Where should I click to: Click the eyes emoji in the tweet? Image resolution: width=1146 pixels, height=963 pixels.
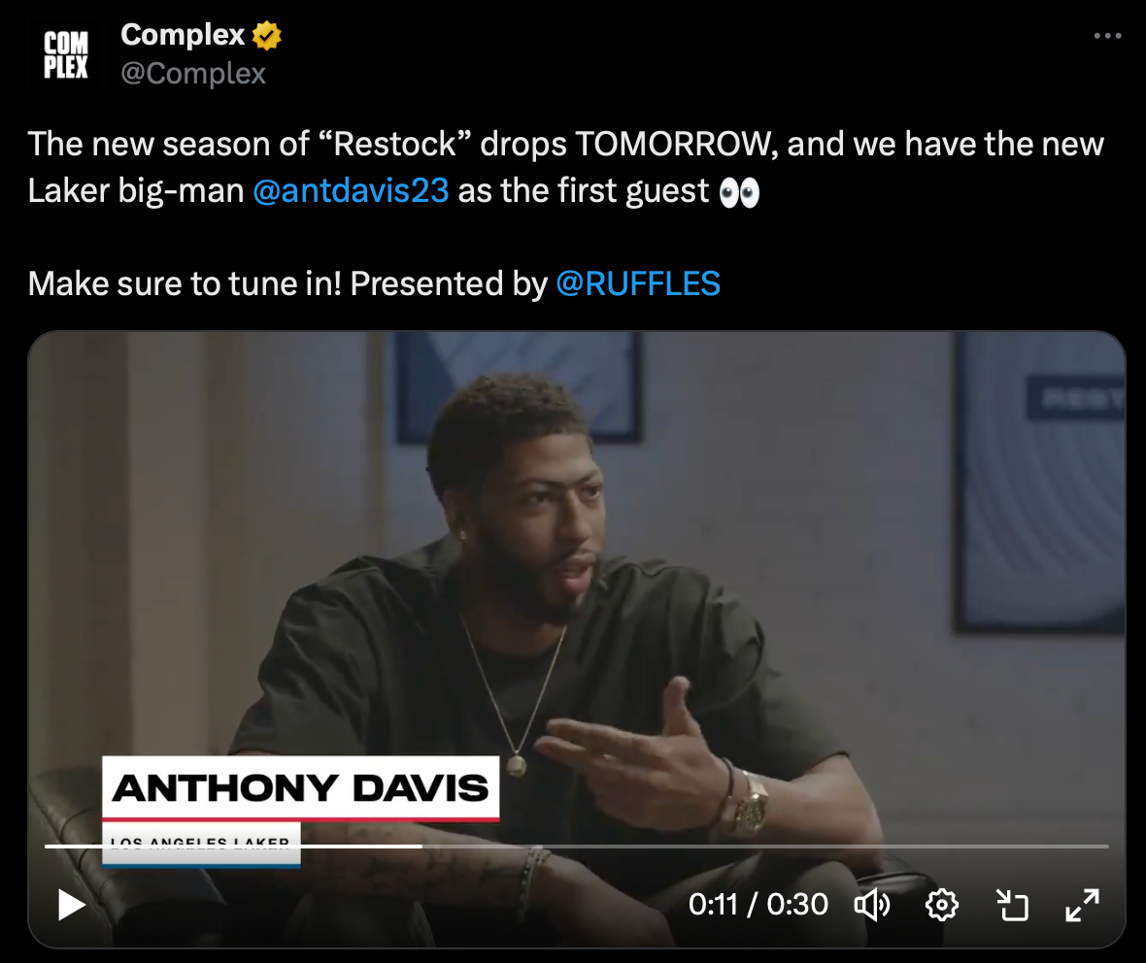[x=739, y=192]
